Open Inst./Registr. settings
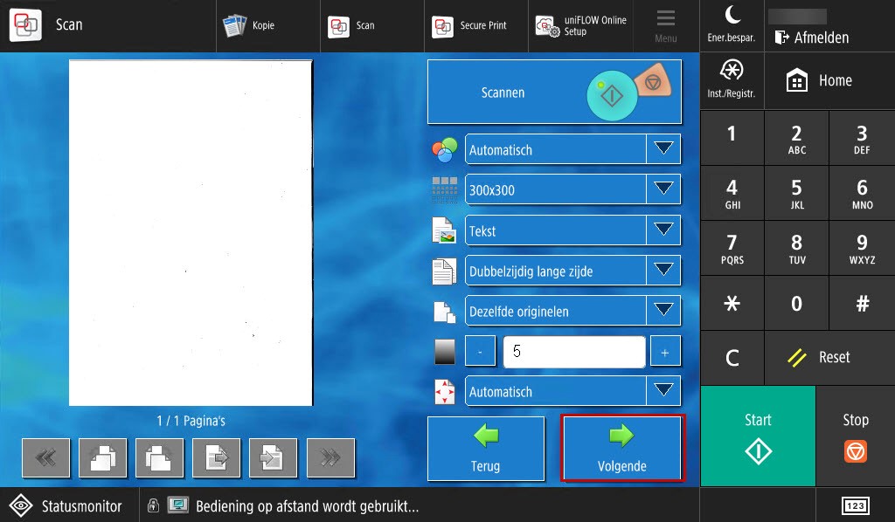 coord(731,79)
